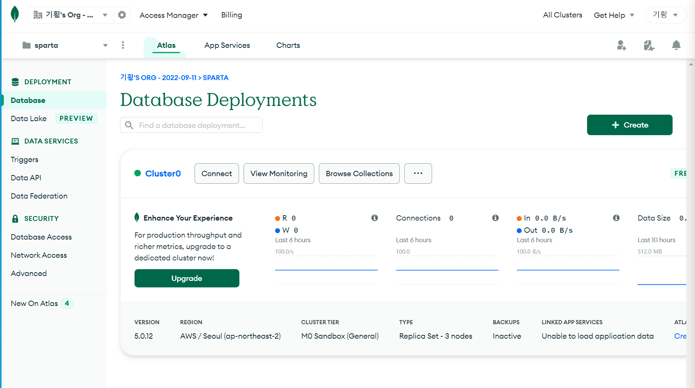Open Advanced security settings
The height and width of the screenshot is (388, 695).
click(x=29, y=273)
